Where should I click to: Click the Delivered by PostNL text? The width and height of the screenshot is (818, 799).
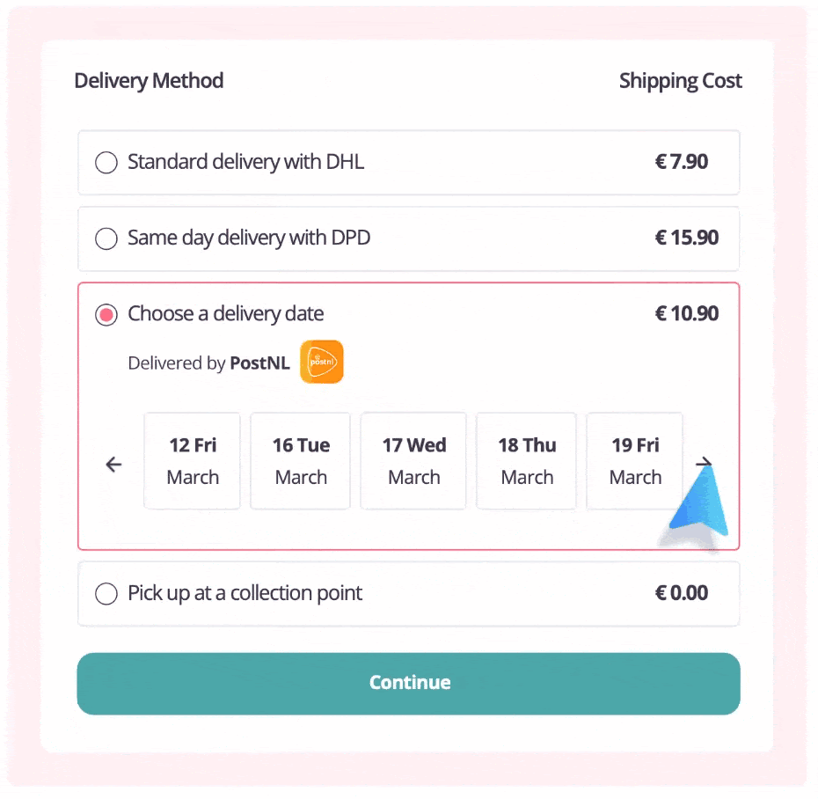click(208, 363)
